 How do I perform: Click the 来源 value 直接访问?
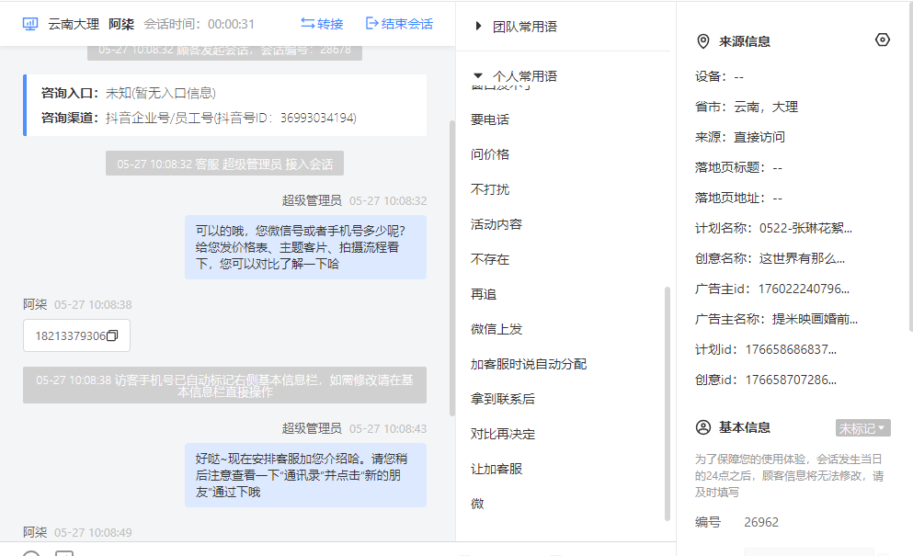tap(759, 138)
